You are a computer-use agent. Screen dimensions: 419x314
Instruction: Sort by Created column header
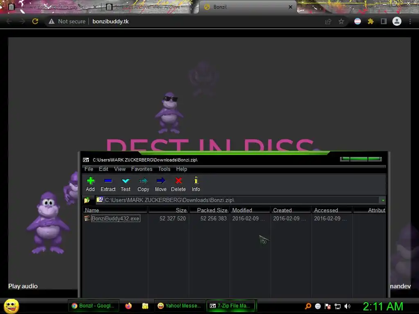tap(291, 210)
